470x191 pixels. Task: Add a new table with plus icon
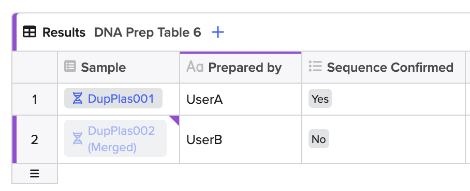218,32
